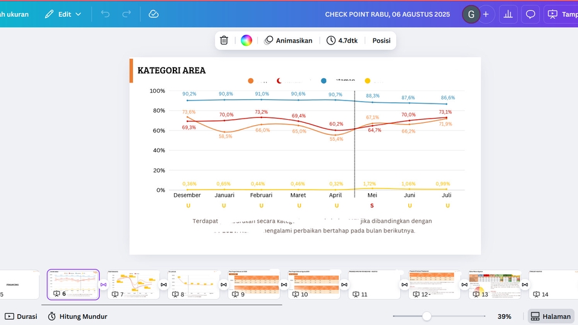Select the KATEGORI AREA heading
This screenshot has height=325, width=578.
click(x=172, y=70)
